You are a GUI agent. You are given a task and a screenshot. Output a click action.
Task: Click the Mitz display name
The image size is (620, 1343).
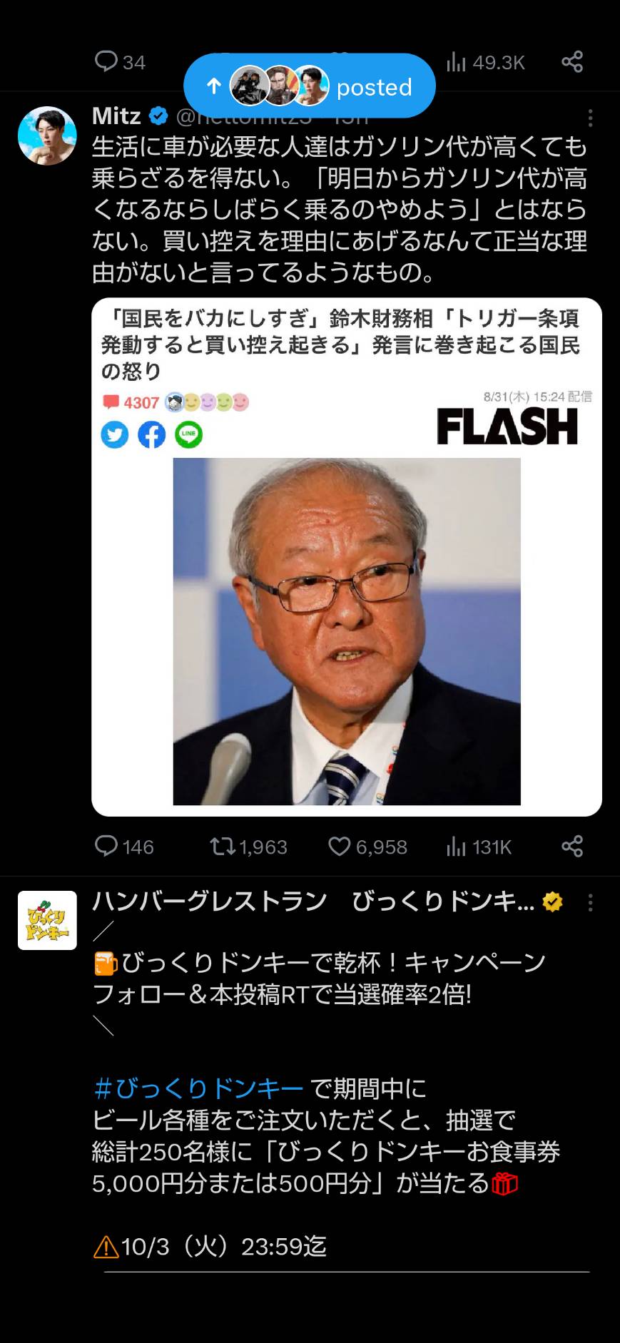click(117, 116)
